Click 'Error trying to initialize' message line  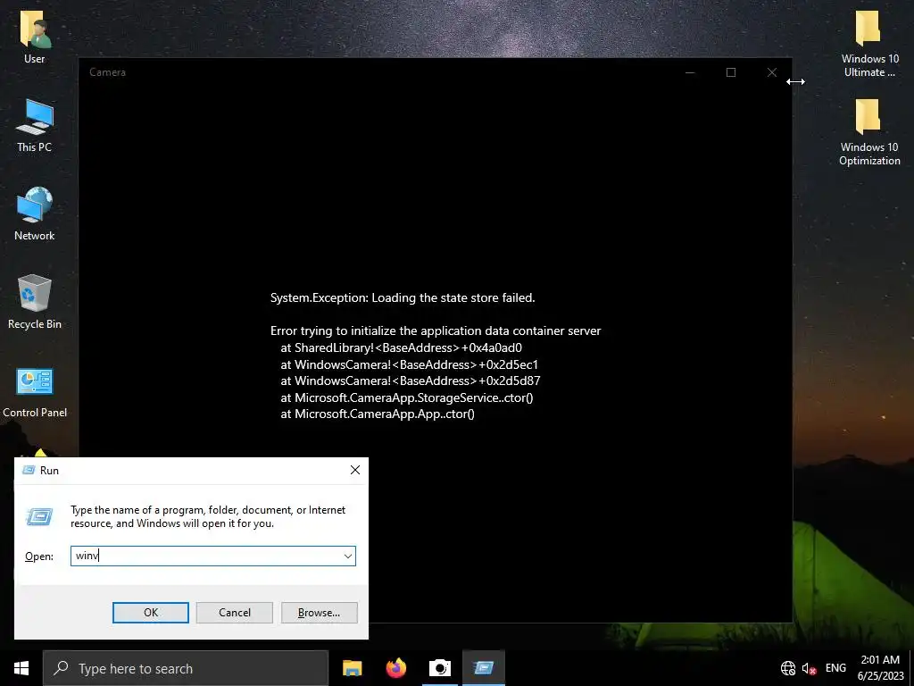click(436, 330)
